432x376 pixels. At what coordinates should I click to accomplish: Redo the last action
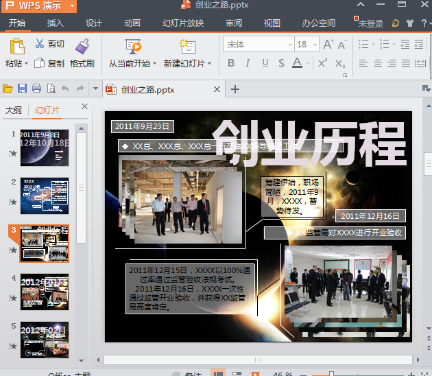[80, 89]
